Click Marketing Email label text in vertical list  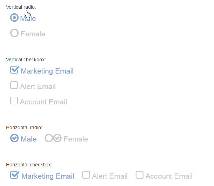(47, 71)
